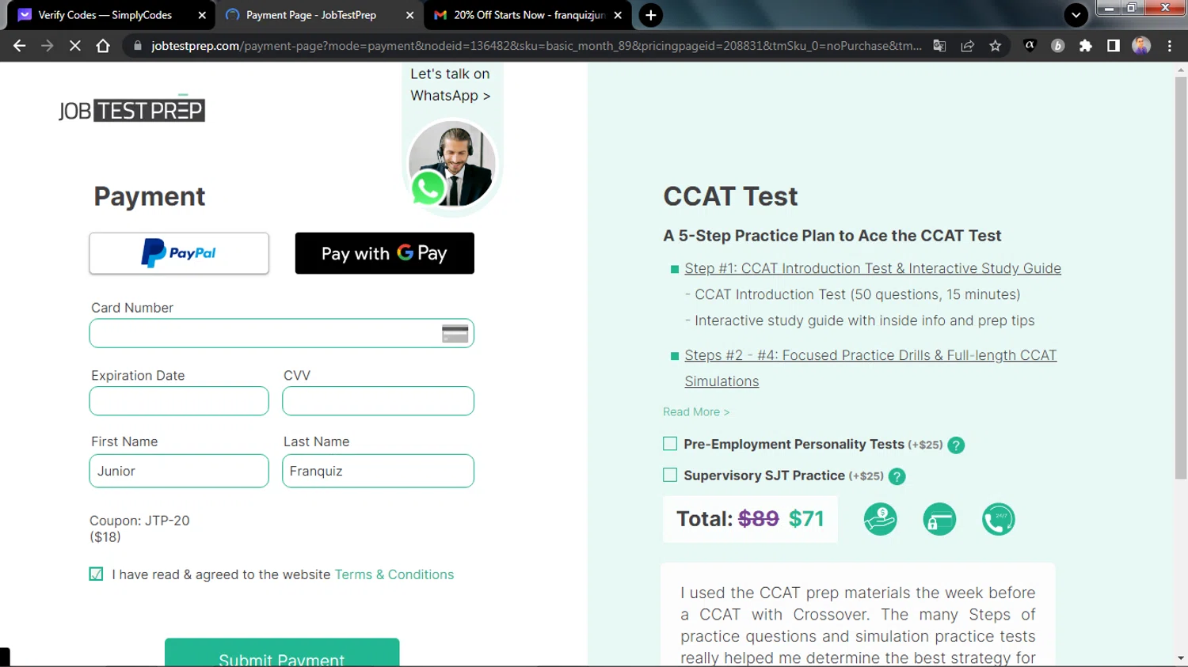Click the Coupon: JTP-20 text
This screenshot has width=1188, height=667.
click(139, 521)
